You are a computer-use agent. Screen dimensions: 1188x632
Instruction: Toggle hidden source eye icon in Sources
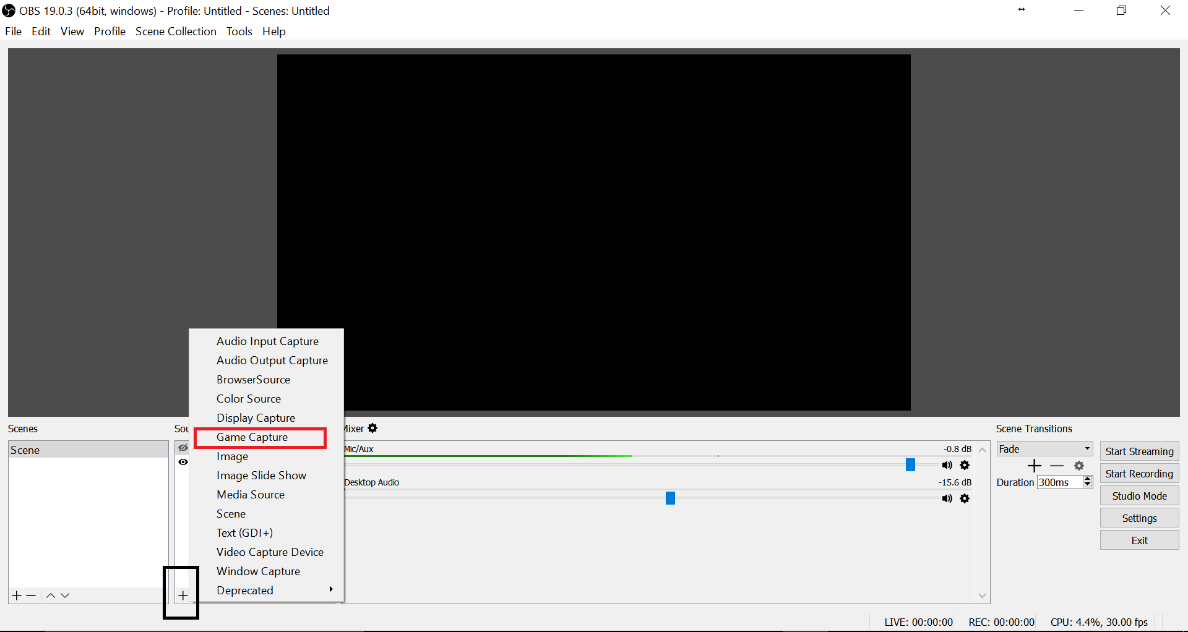pyautogui.click(x=183, y=448)
